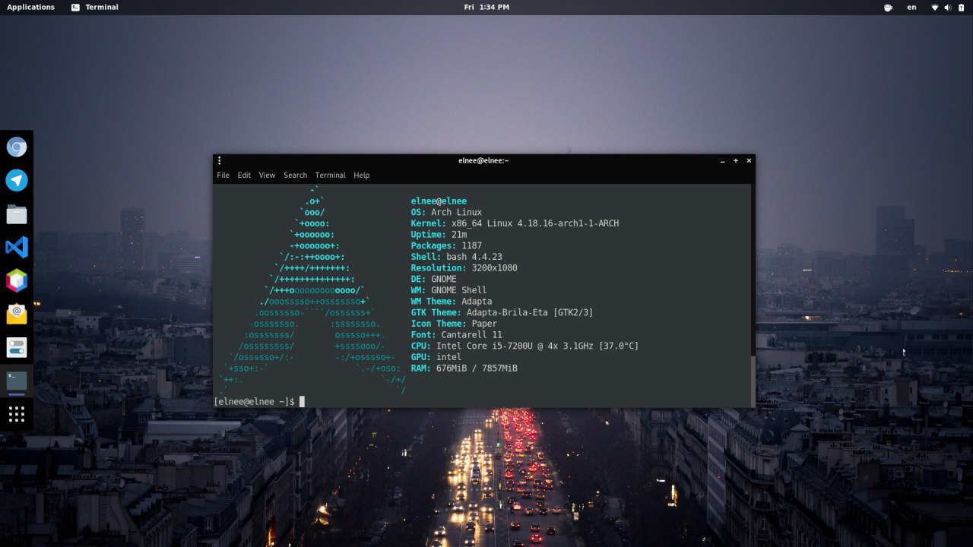The height and width of the screenshot is (547, 973).
Task: Click the battery status icon
Action: [x=960, y=8]
